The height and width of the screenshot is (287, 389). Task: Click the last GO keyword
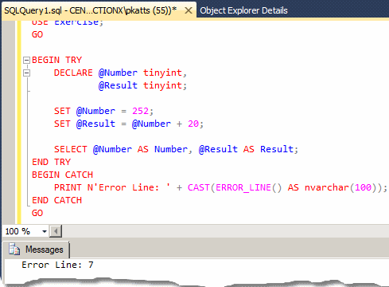tap(37, 213)
